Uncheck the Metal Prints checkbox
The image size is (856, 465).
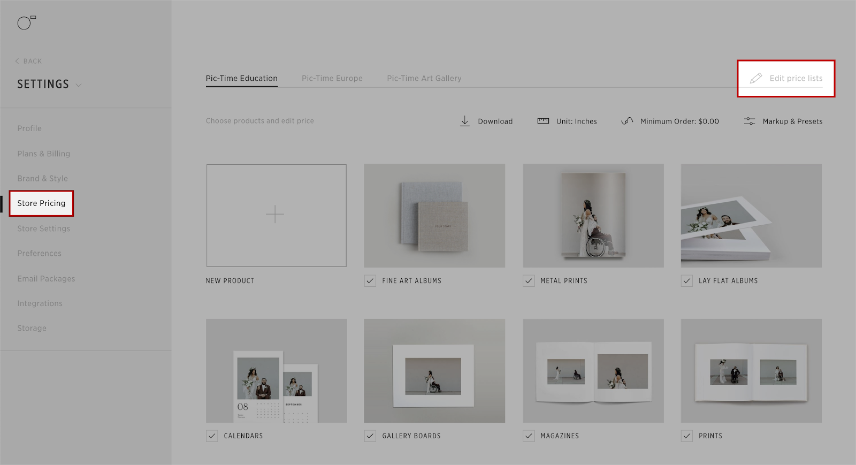pos(529,281)
